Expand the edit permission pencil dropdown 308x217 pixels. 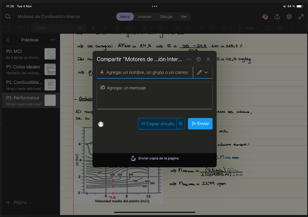point(203,72)
